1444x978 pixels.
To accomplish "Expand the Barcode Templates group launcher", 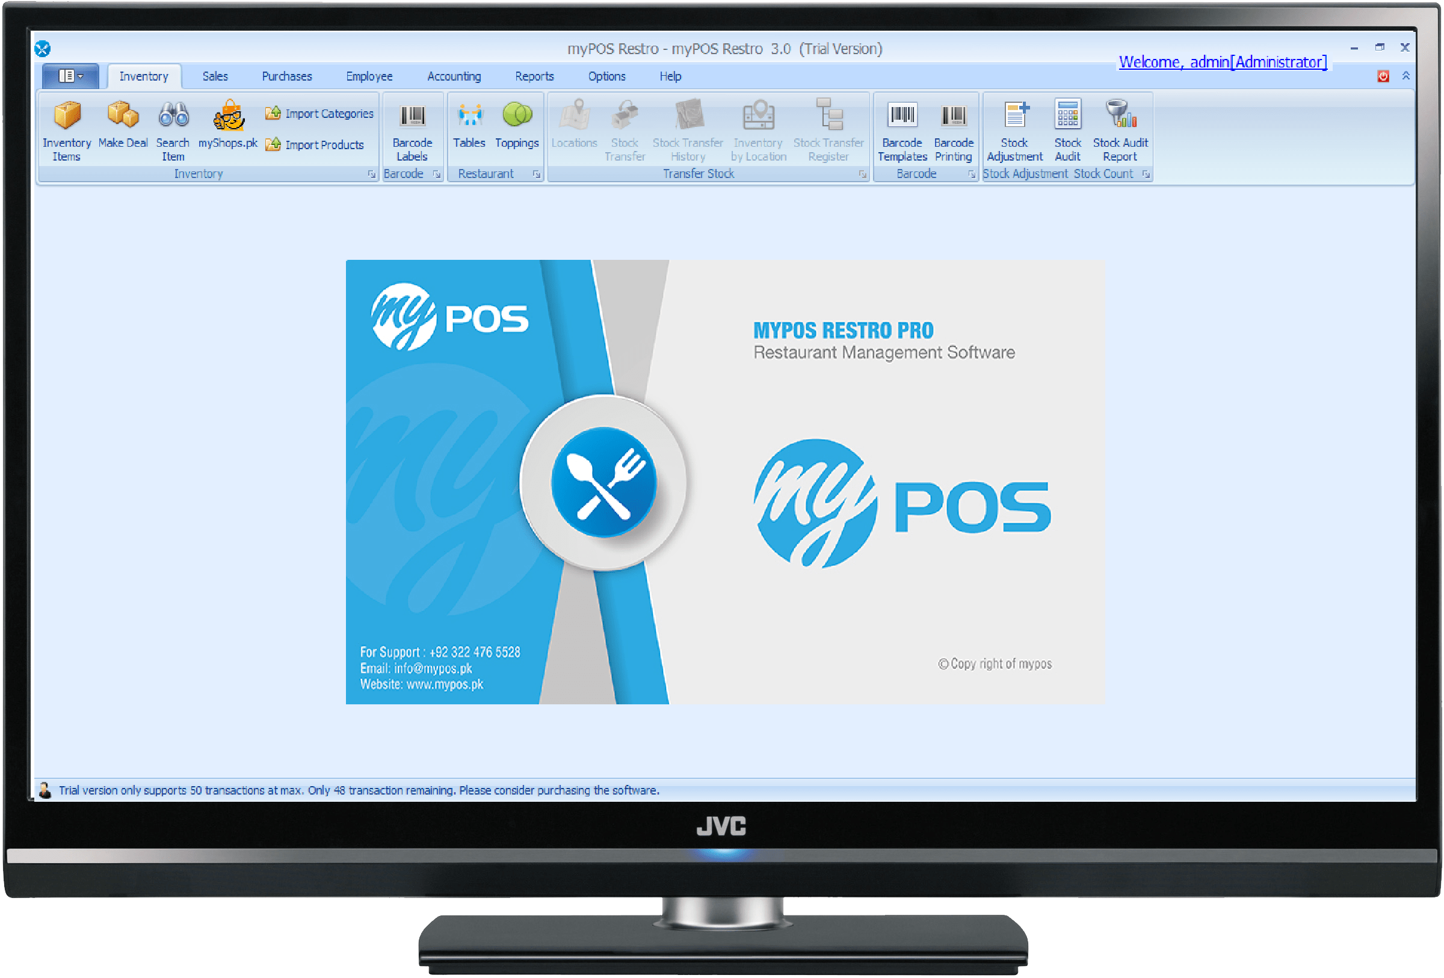I will [x=971, y=174].
